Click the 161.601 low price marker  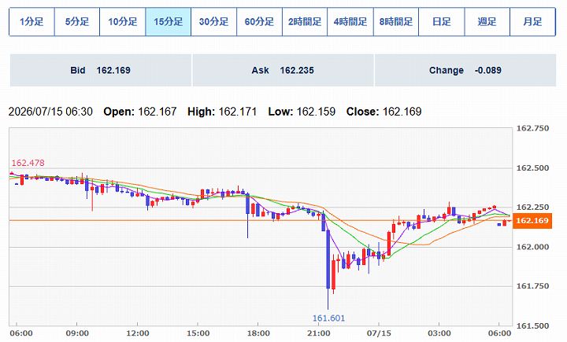pyautogui.click(x=328, y=318)
